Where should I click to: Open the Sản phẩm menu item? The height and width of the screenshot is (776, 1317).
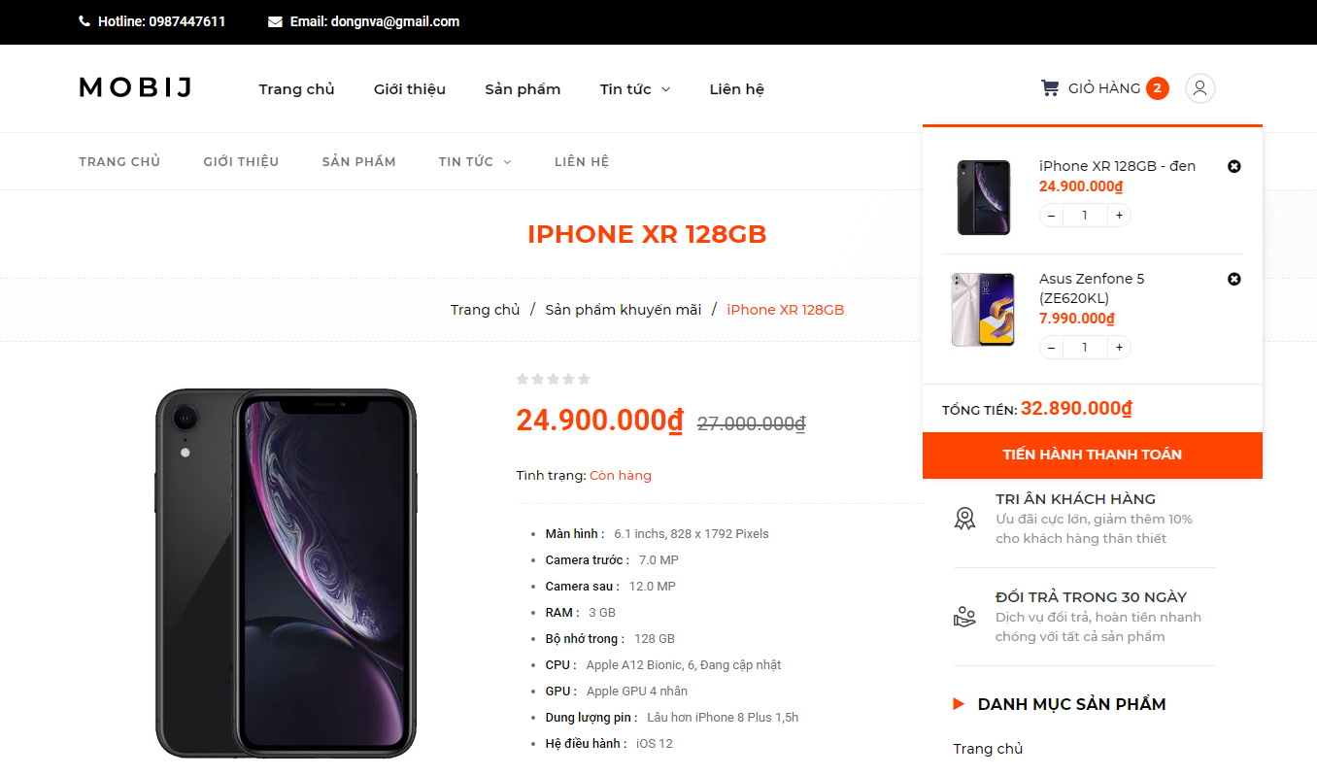click(x=523, y=89)
